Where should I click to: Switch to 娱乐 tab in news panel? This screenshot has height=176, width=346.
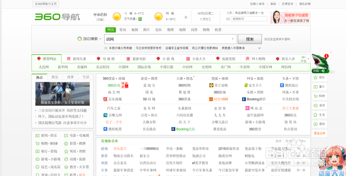coord(55,77)
